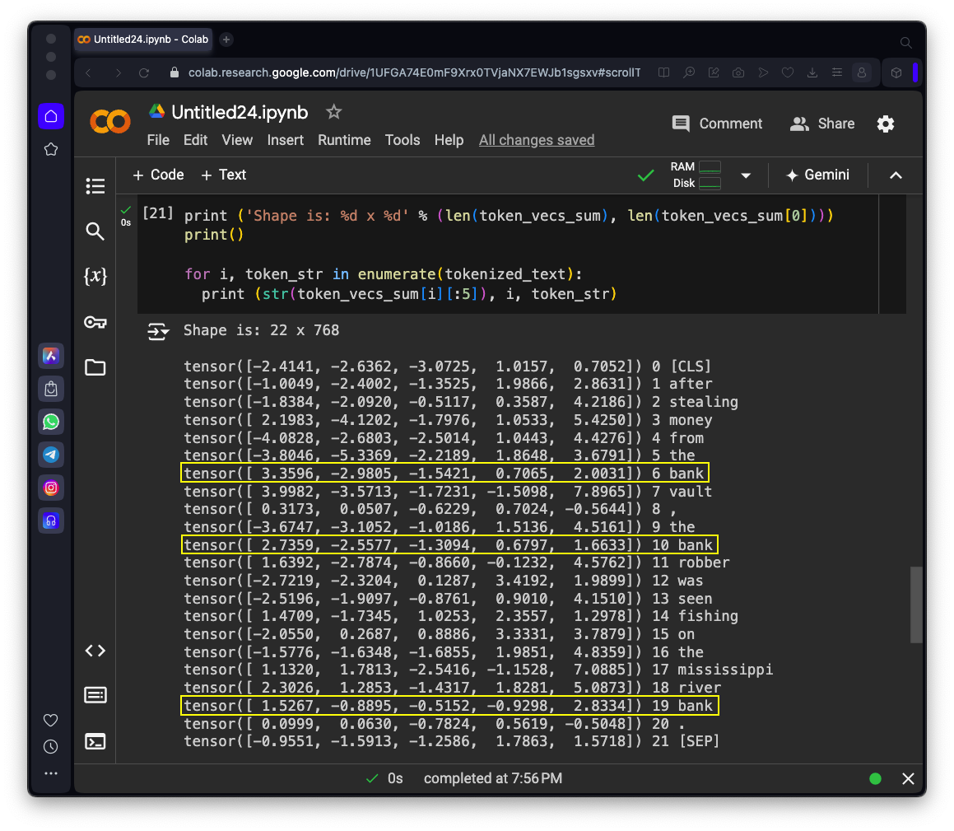
Task: View RAM and Disk resource usage
Action: click(696, 175)
